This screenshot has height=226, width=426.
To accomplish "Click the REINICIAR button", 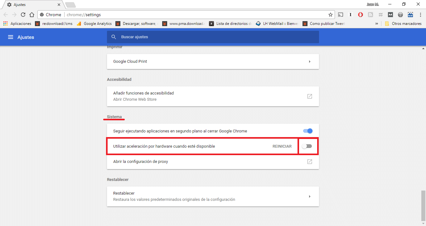I will pyautogui.click(x=282, y=146).
